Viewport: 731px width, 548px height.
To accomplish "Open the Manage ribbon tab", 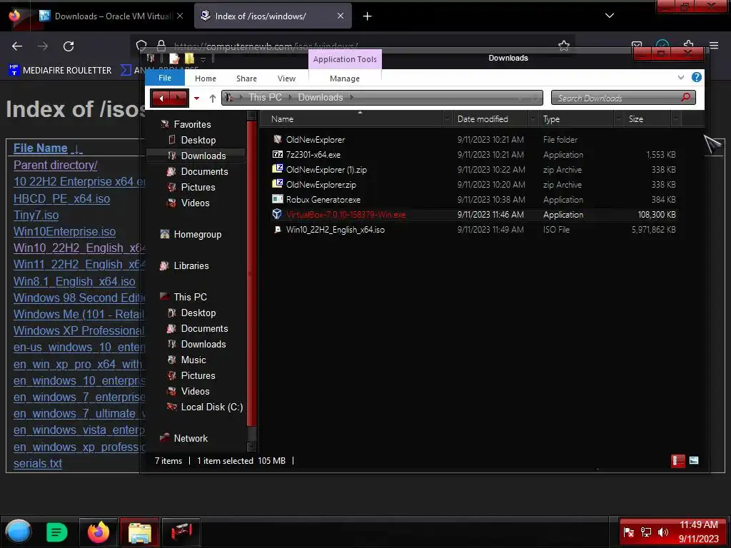I will [x=345, y=78].
